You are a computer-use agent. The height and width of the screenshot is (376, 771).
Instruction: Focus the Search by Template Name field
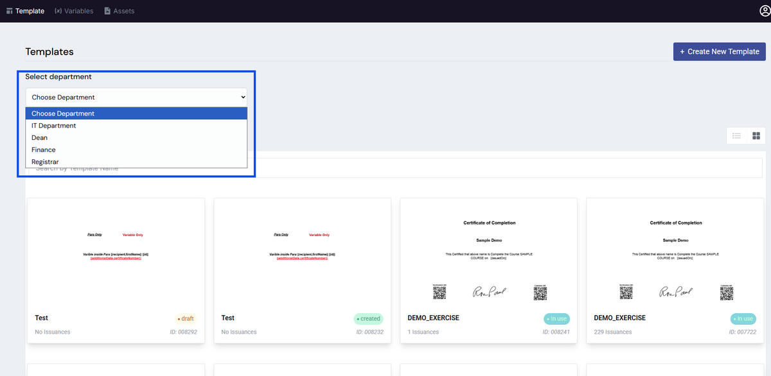pos(395,168)
